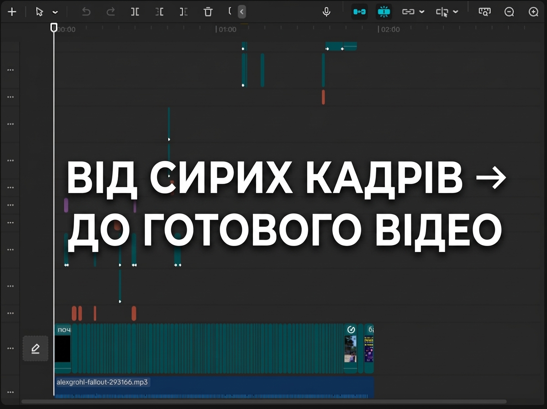Click the pencil cover edit button

36,348
